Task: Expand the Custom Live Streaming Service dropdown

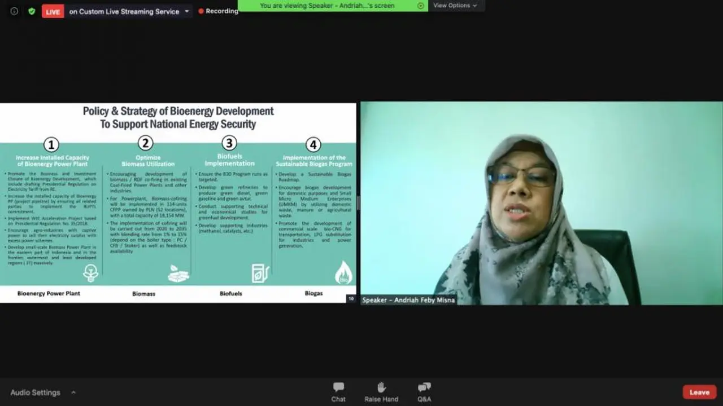Action: (187, 11)
